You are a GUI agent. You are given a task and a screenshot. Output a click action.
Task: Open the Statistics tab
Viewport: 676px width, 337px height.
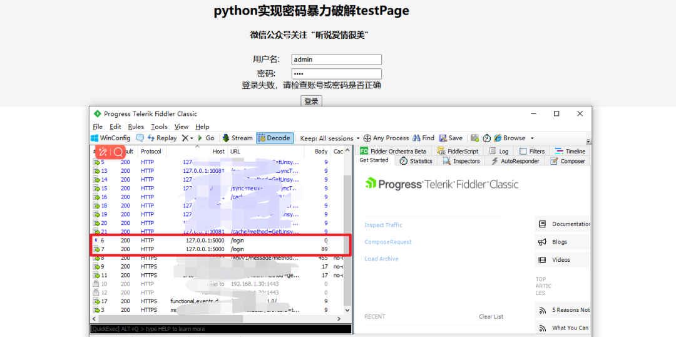(x=416, y=161)
